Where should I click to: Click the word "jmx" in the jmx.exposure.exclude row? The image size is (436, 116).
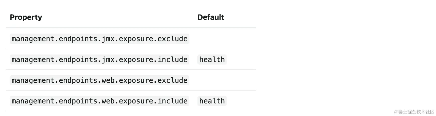108,39
